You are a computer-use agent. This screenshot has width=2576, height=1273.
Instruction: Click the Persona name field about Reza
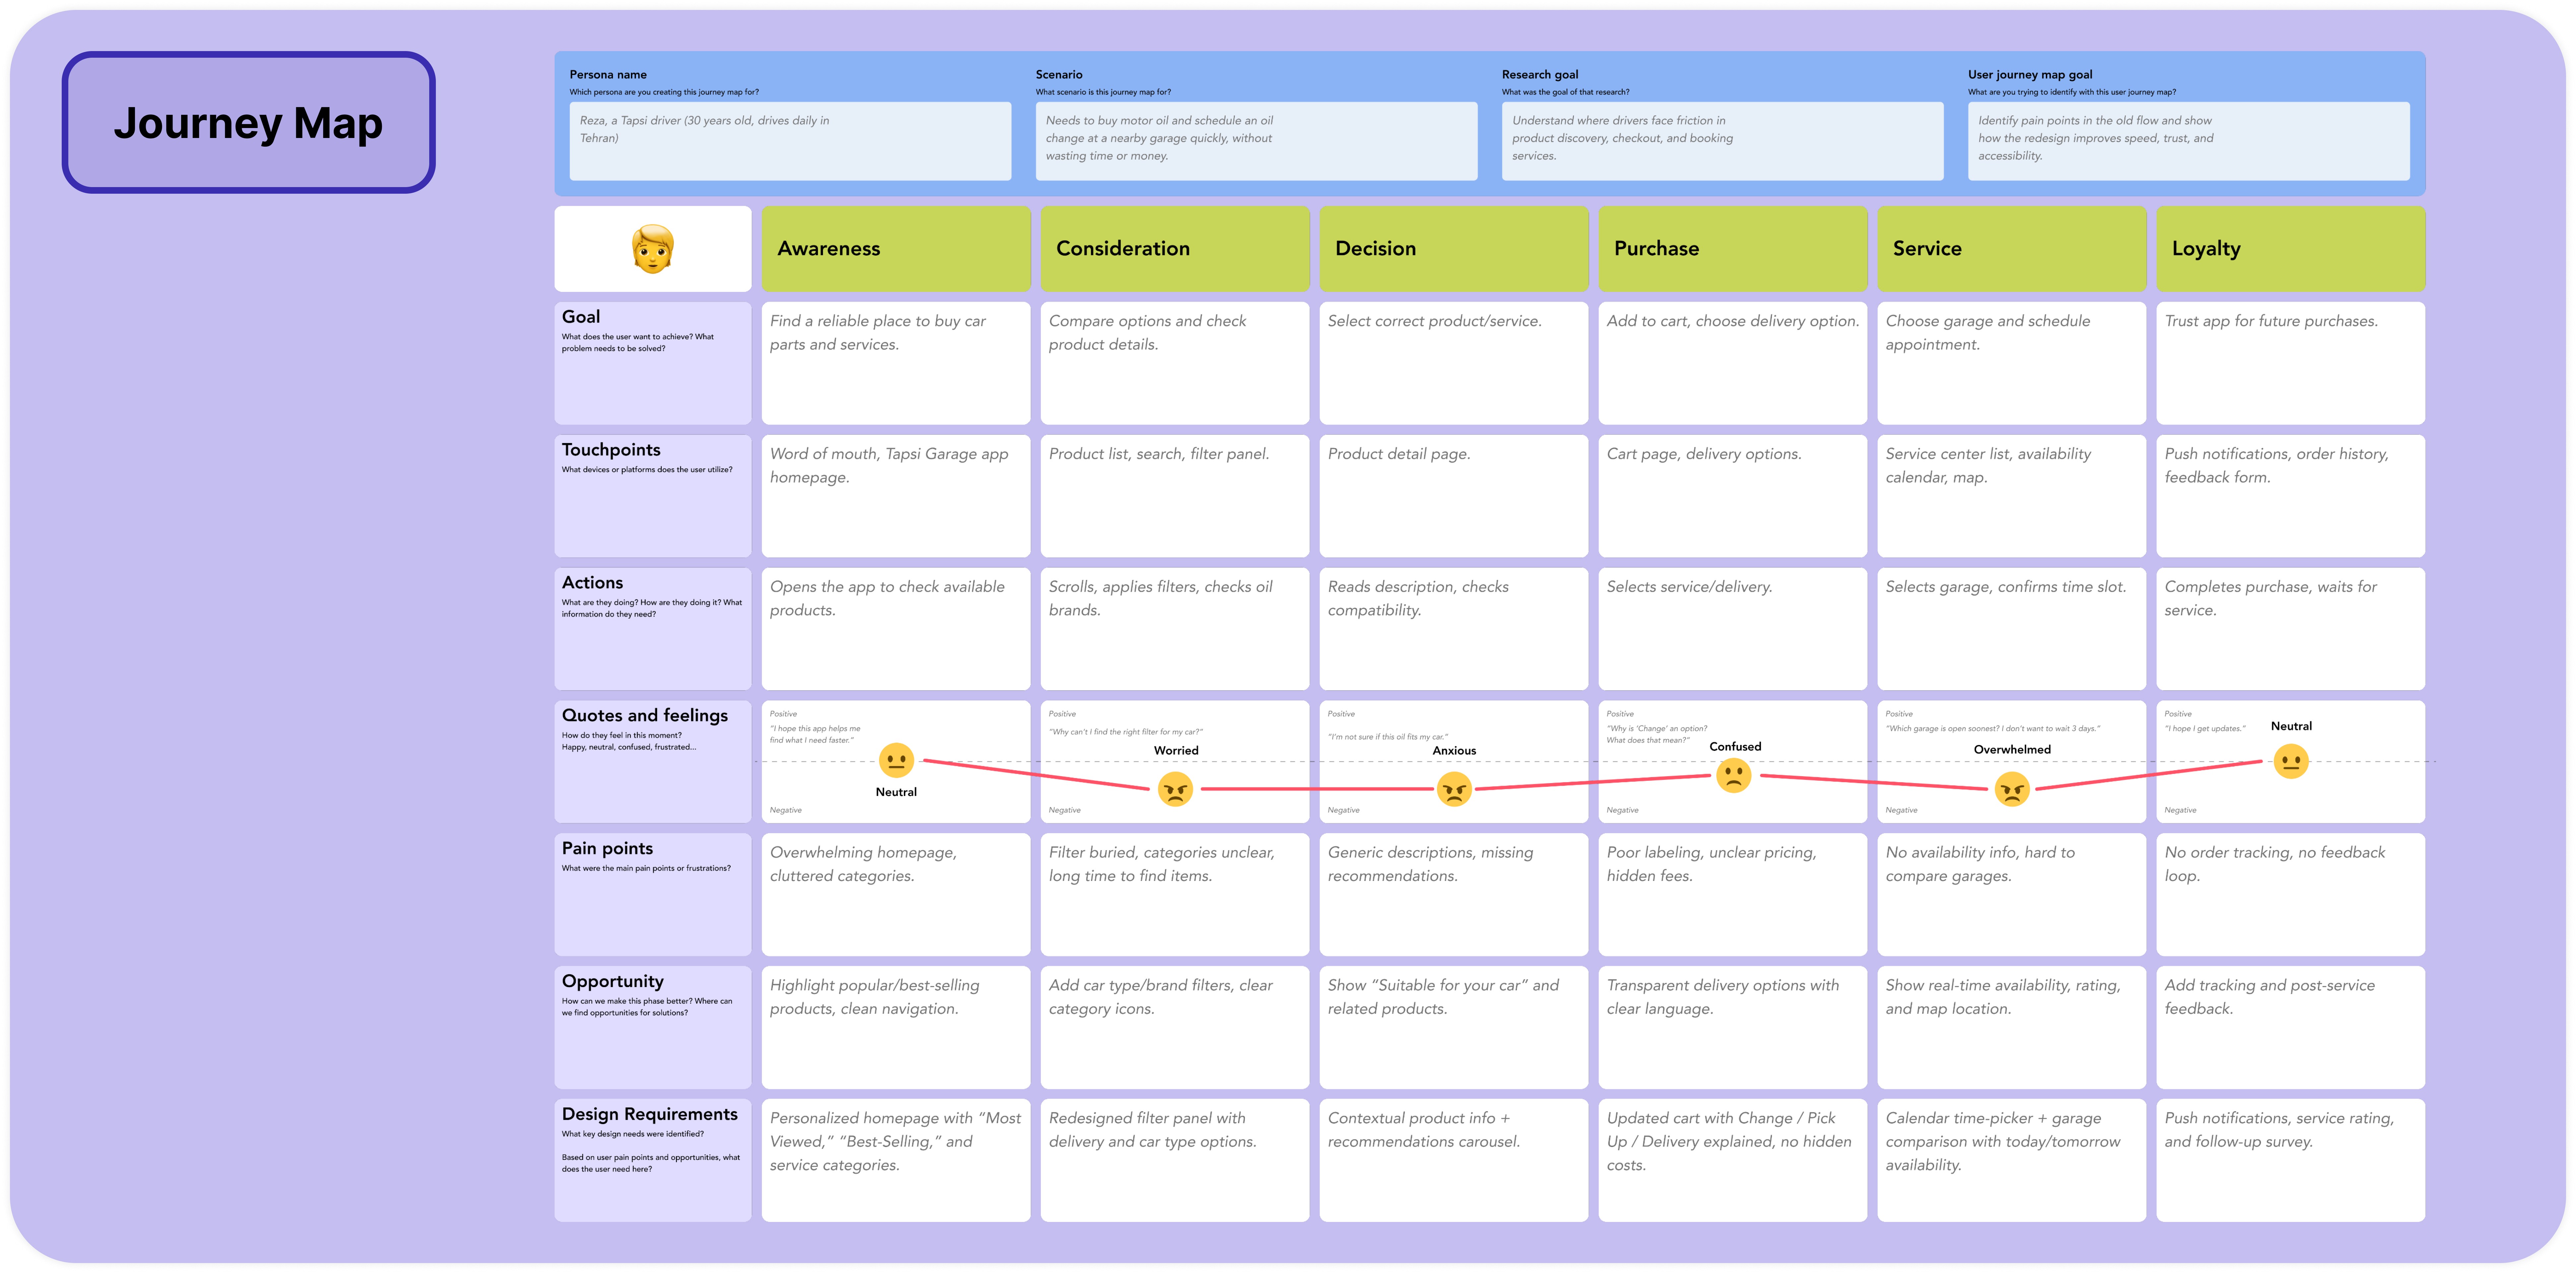coord(790,141)
